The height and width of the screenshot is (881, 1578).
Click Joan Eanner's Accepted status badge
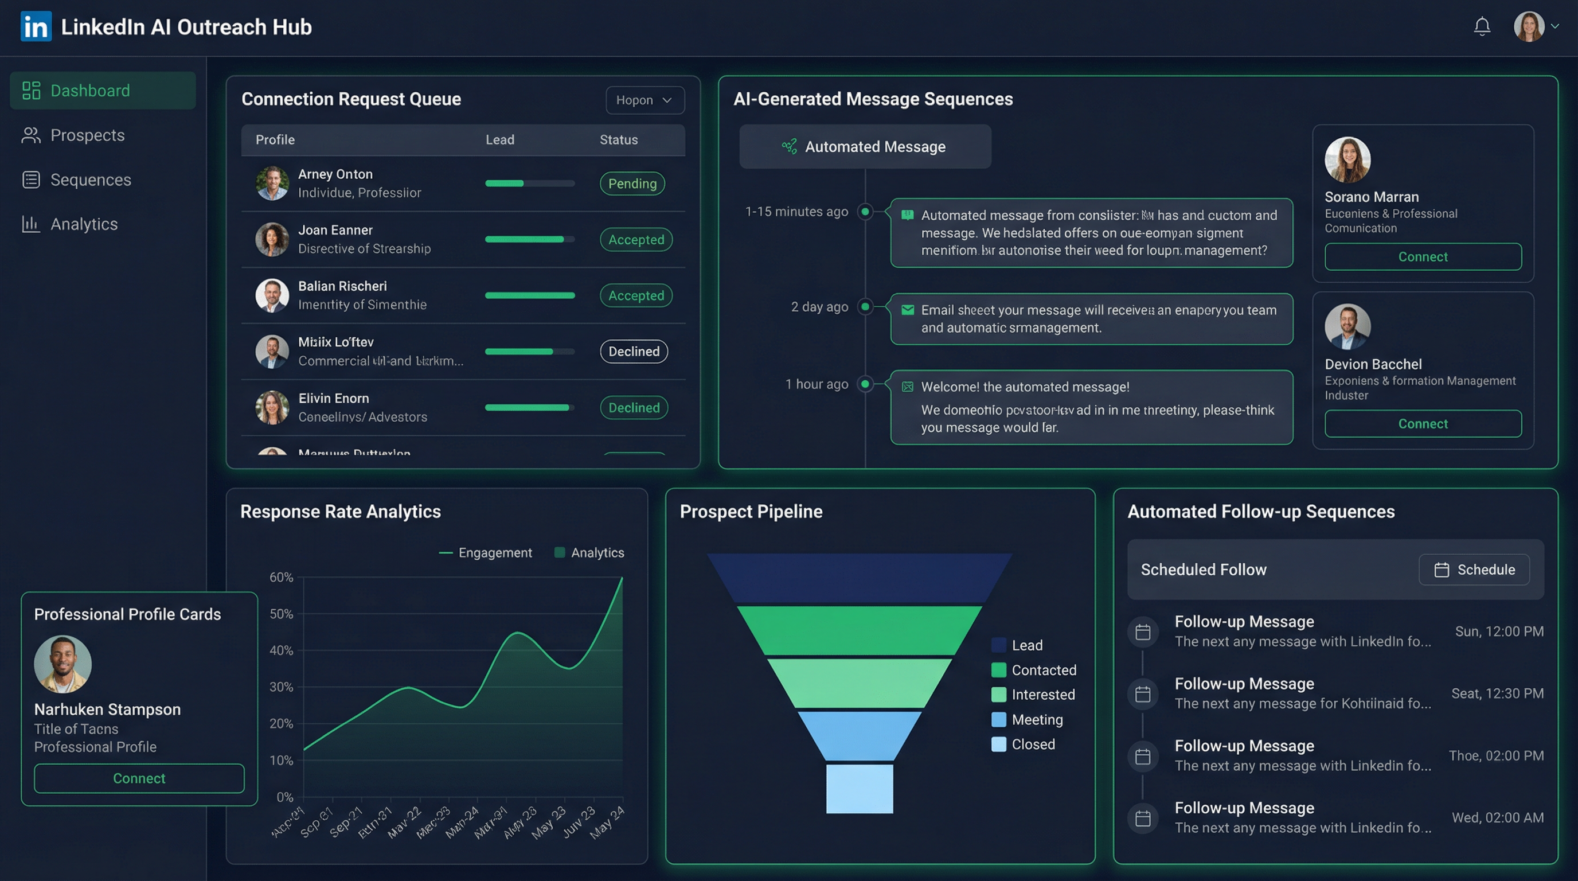[635, 240]
